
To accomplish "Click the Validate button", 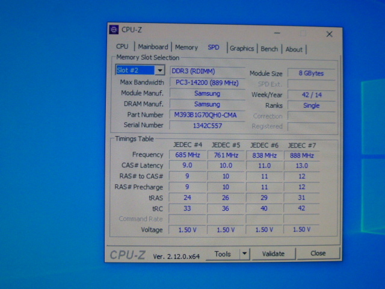I will click(273, 253).
